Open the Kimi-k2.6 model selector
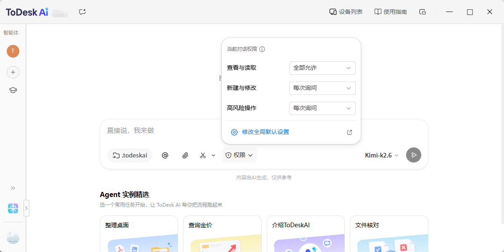Screen dimensions: 504x252 (382, 155)
